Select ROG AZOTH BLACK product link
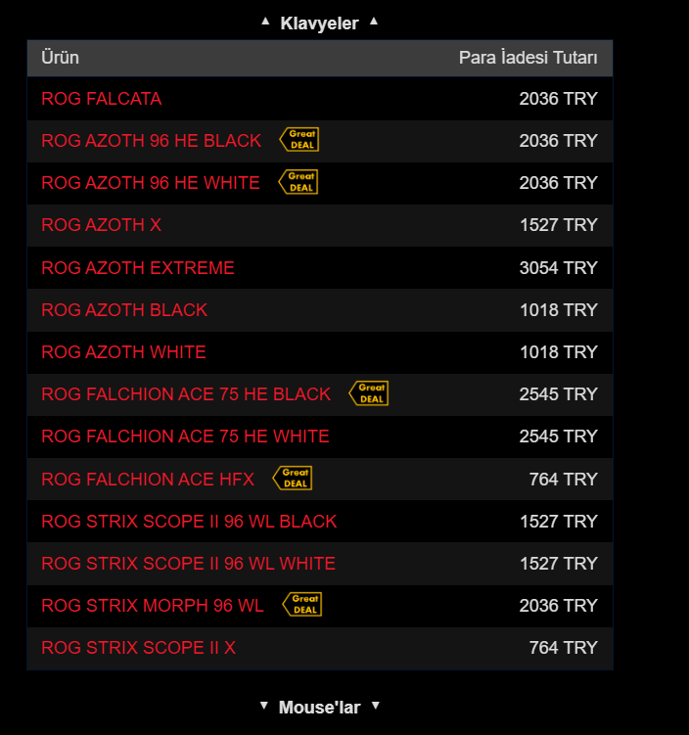The image size is (689, 735). 124,310
